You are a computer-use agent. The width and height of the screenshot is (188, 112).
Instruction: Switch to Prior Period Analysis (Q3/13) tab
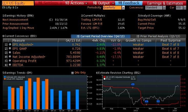click(158, 36)
